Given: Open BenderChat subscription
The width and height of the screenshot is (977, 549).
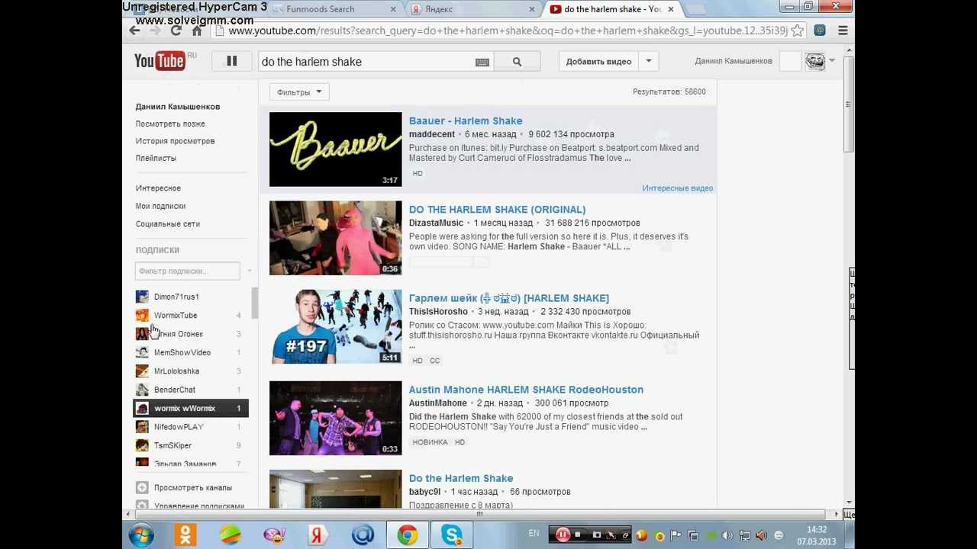Looking at the screenshot, I should click(x=175, y=390).
